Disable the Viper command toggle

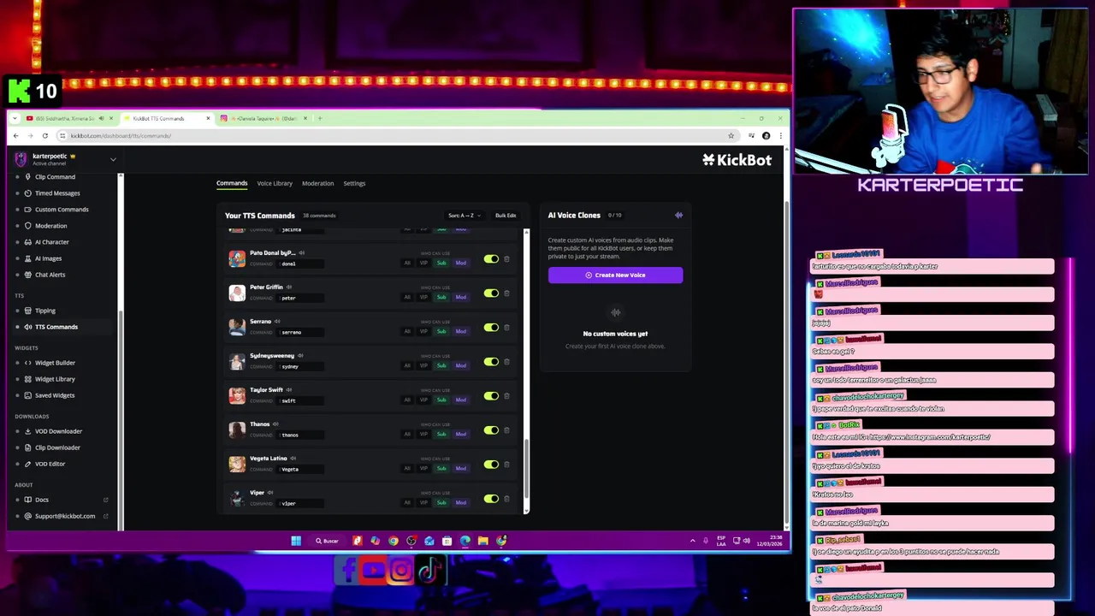(491, 498)
